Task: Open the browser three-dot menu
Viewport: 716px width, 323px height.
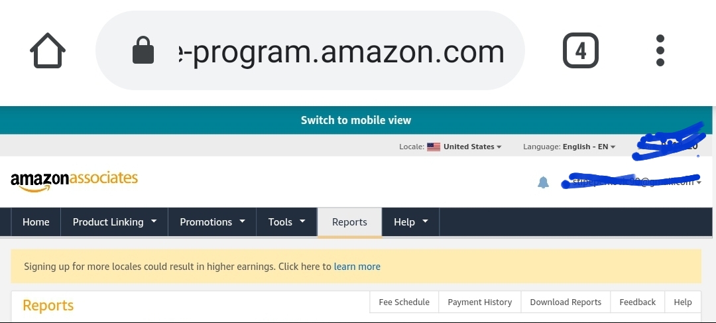Action: coord(660,50)
